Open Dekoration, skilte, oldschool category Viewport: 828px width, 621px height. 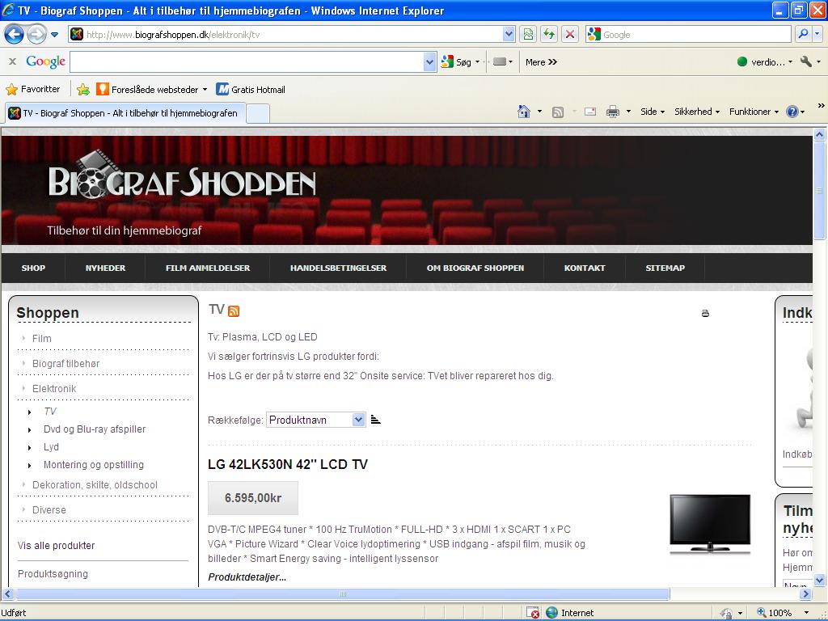pos(95,485)
